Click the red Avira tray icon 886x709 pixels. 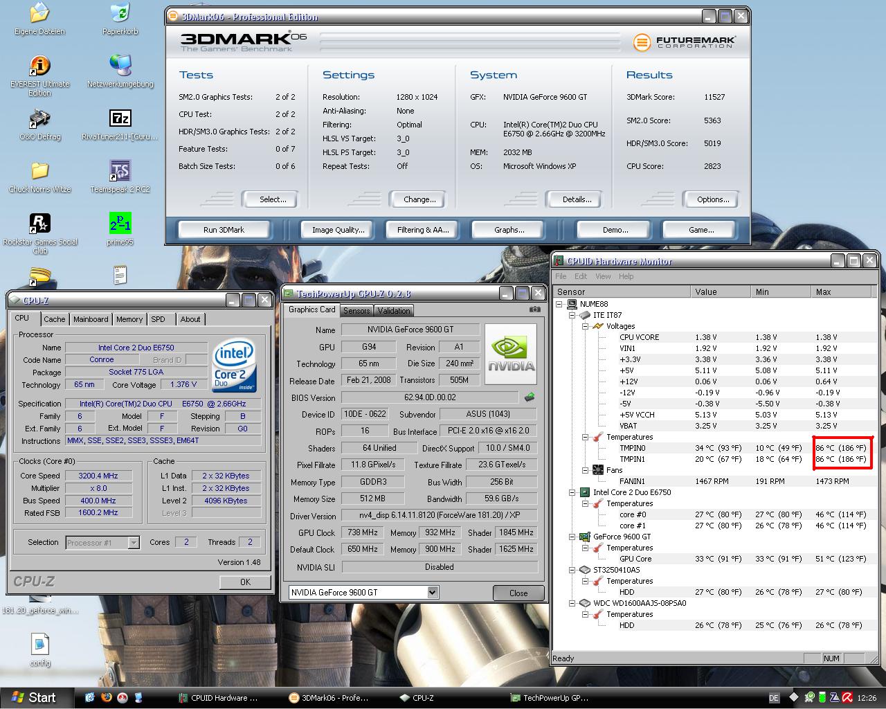click(x=848, y=698)
